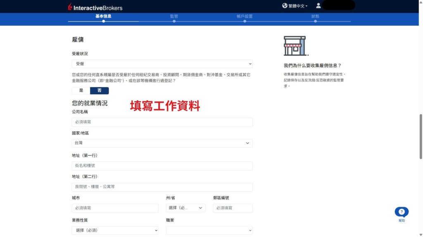Open the 受僱狀況 employment status dropdown

[x=162, y=64]
